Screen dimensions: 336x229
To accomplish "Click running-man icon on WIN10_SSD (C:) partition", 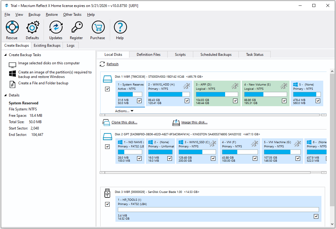I will (x=213, y=143).
